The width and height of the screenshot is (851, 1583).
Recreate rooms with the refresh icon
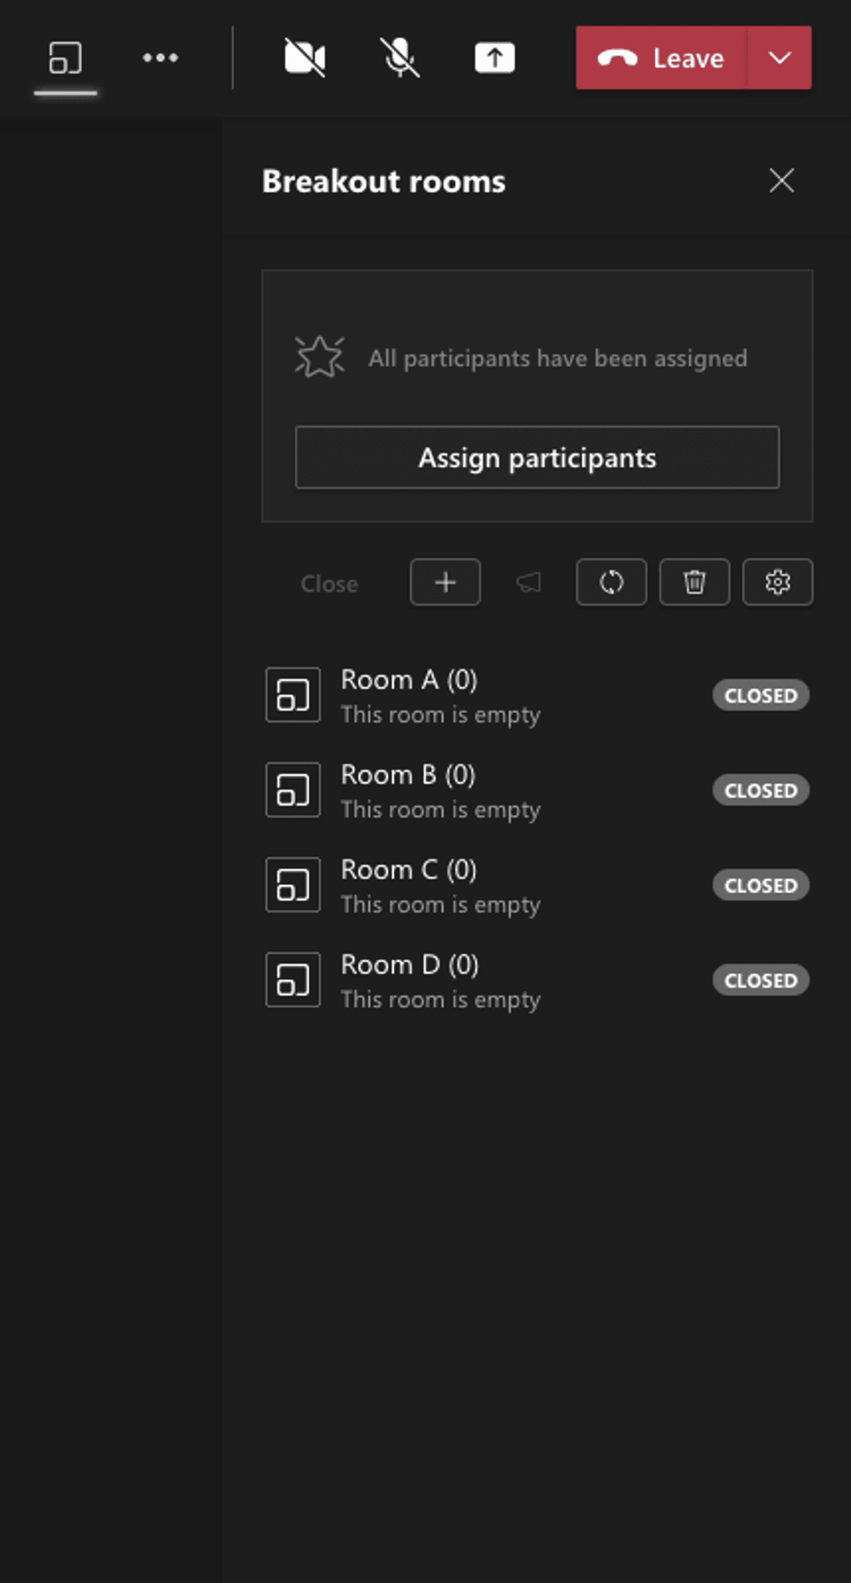click(x=611, y=582)
